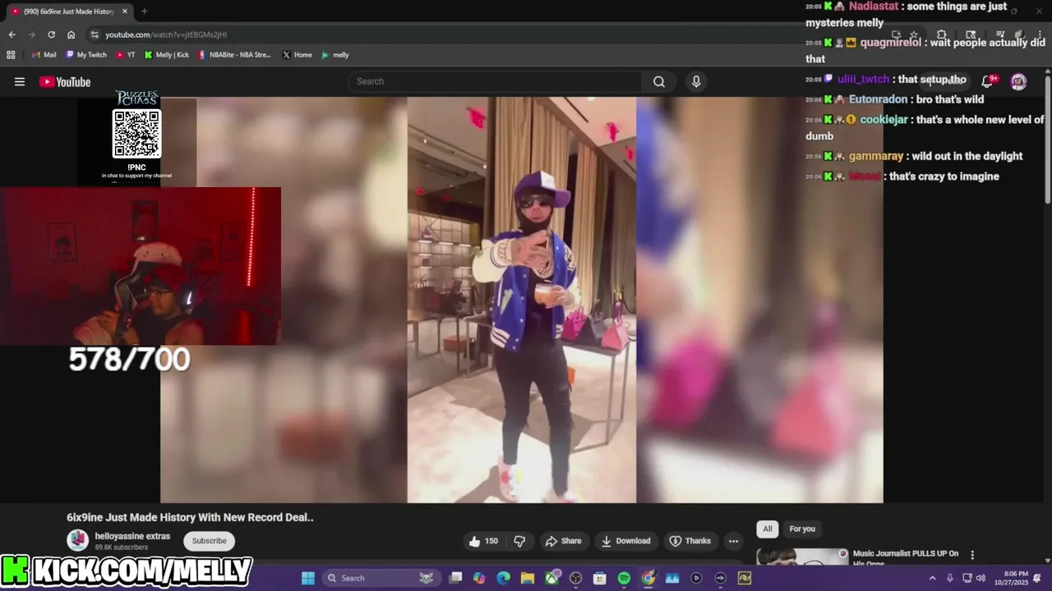This screenshot has height=591, width=1052.
Task: Open Microsoft Edge from the taskbar
Action: point(503,578)
